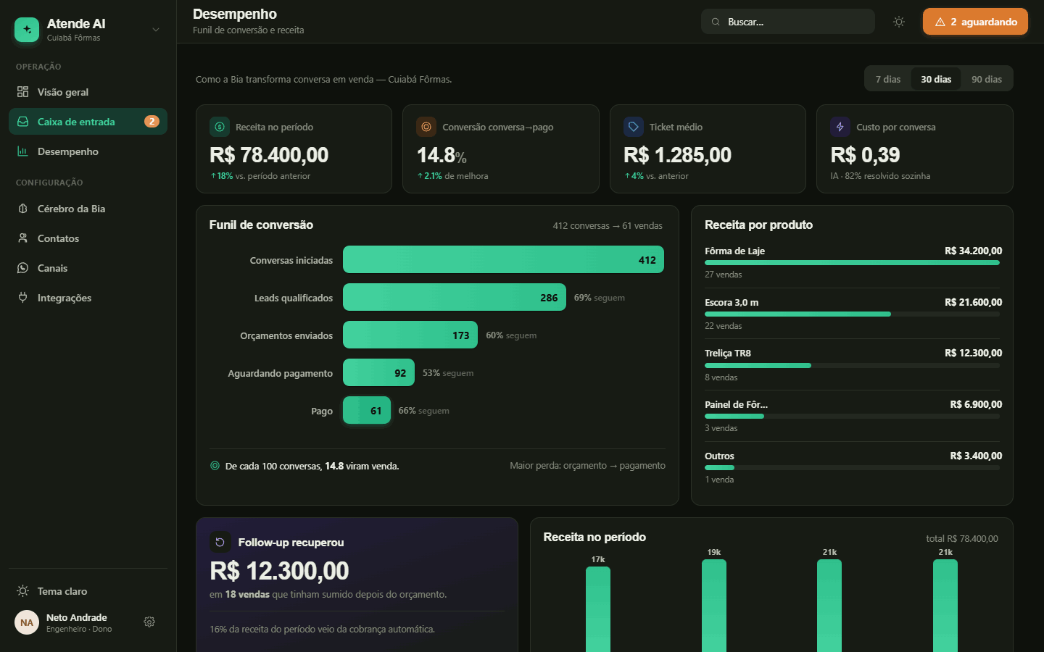Screen dimensions: 1044x652
Task: Click '412 conversas → 61 vendas' summary
Action: pos(608,226)
